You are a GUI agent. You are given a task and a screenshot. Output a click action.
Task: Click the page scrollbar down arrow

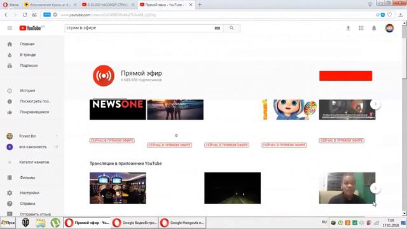point(404,214)
